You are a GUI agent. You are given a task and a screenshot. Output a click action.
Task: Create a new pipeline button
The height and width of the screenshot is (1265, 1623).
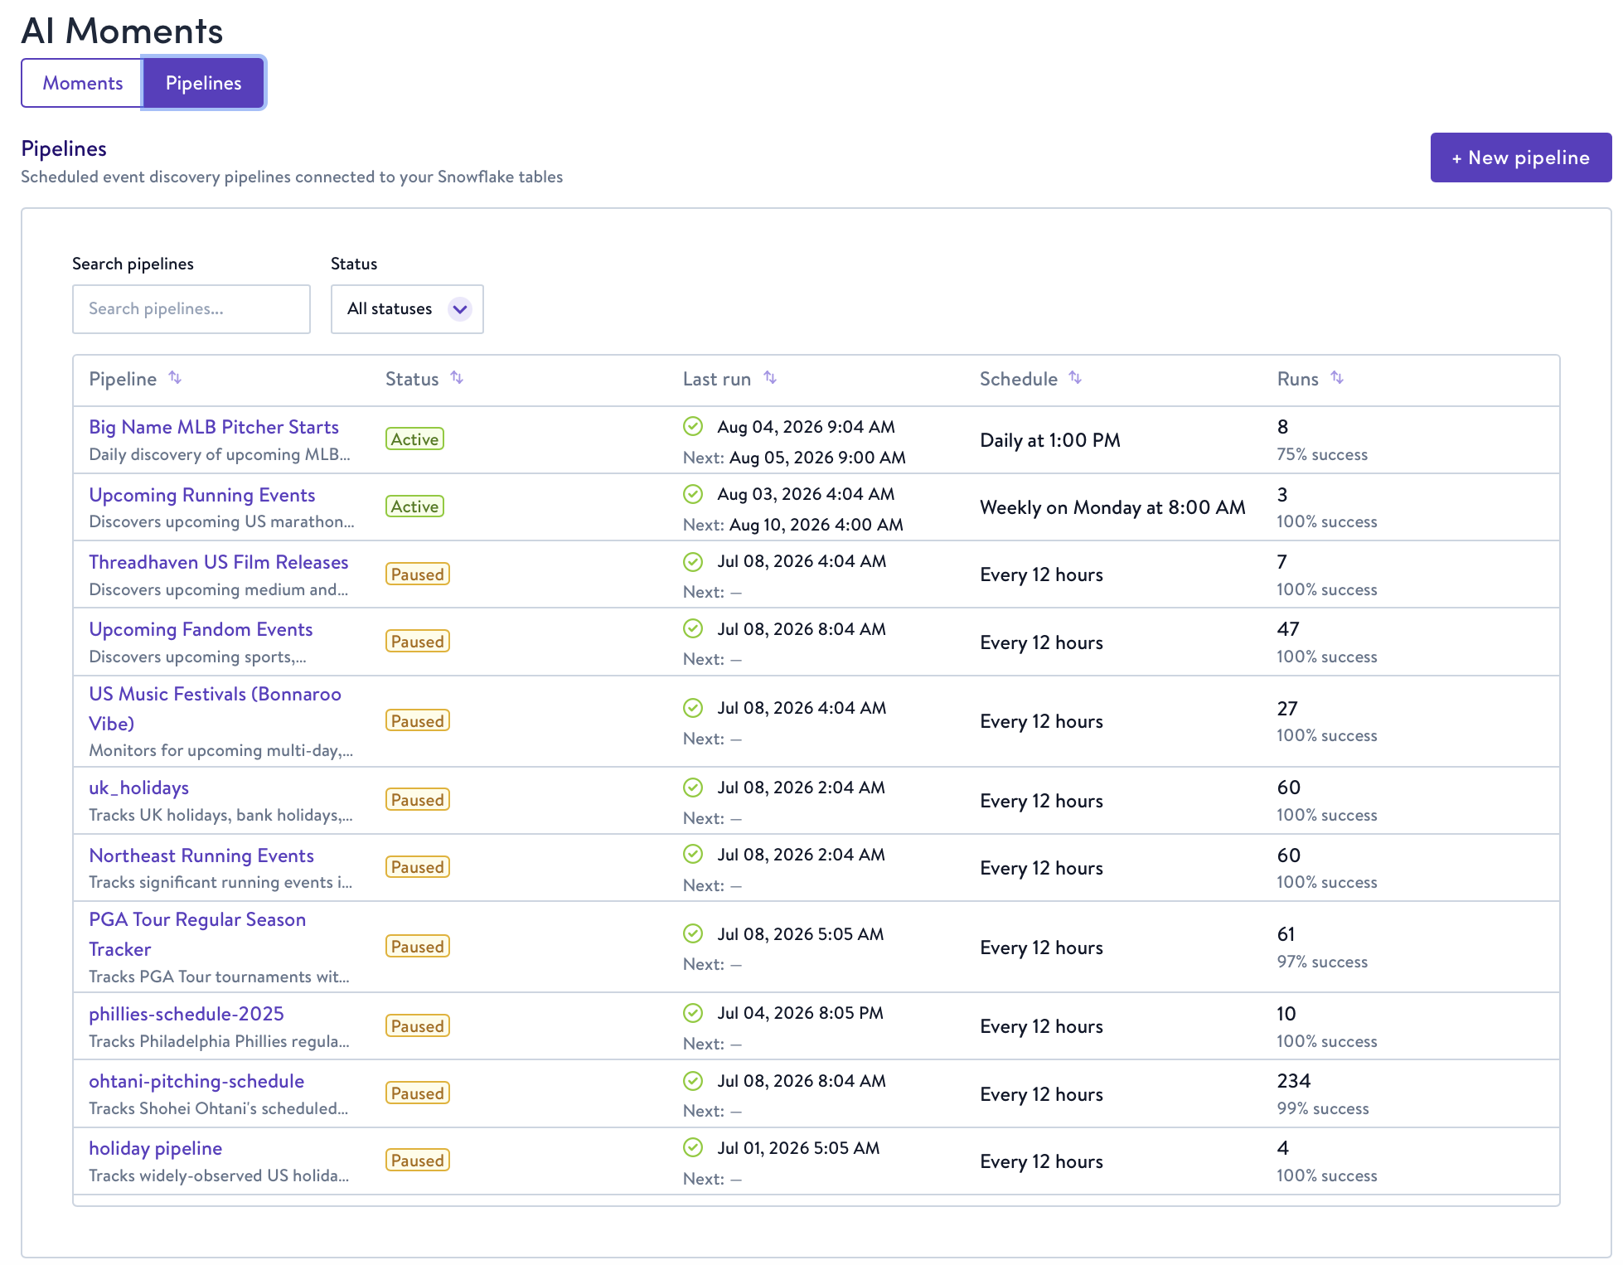click(1520, 158)
